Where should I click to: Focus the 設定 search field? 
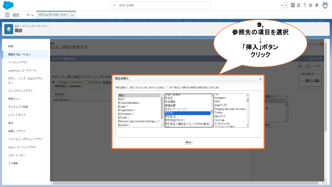pos(160,5)
